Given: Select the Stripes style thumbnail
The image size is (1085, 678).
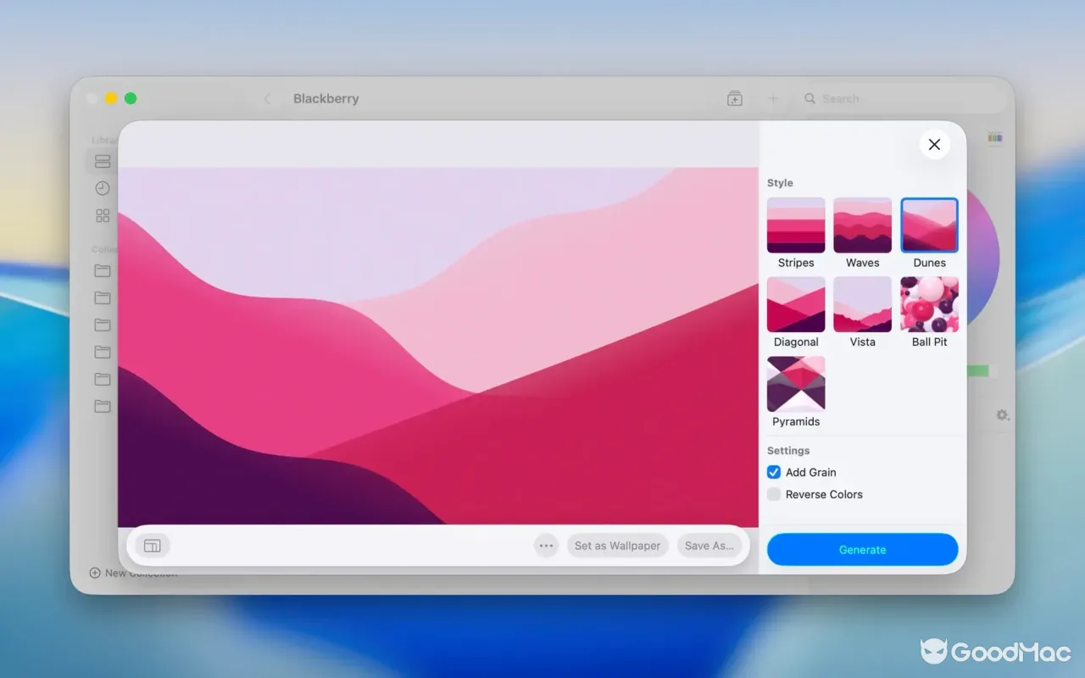Looking at the screenshot, I should 796,225.
